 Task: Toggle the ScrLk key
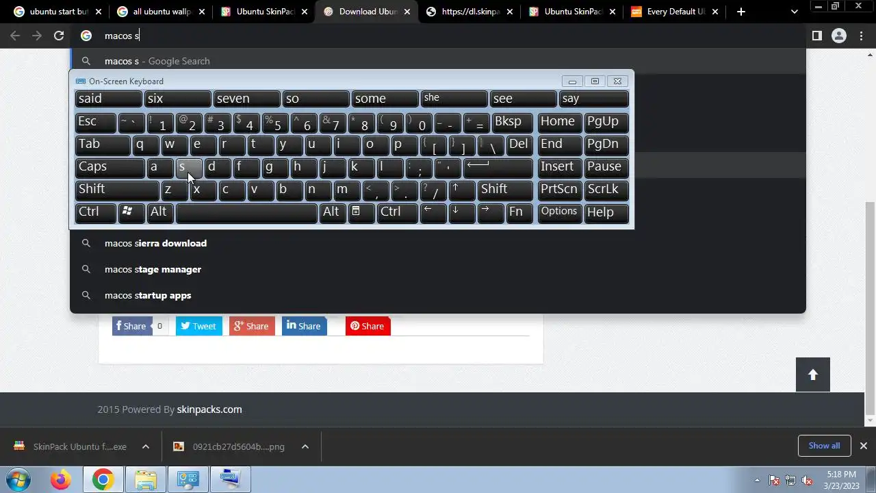click(x=606, y=190)
